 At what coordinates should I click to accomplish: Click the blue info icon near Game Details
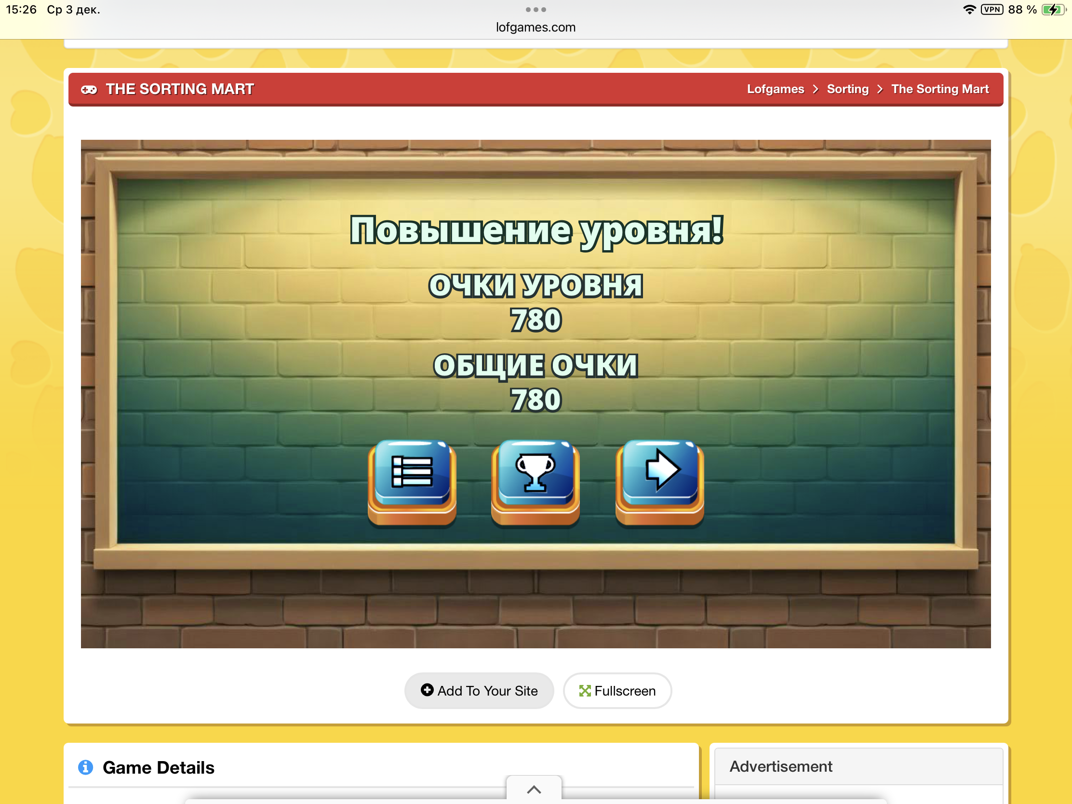86,767
